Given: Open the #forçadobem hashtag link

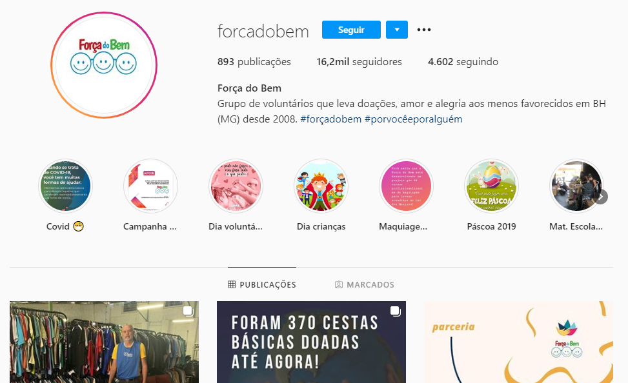Looking at the screenshot, I should pyautogui.click(x=331, y=119).
